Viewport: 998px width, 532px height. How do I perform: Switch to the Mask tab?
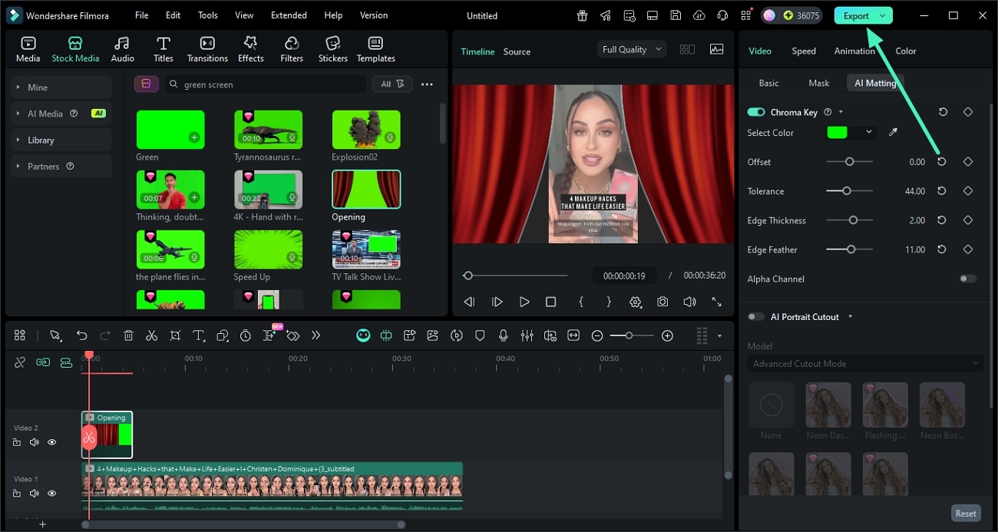[818, 83]
